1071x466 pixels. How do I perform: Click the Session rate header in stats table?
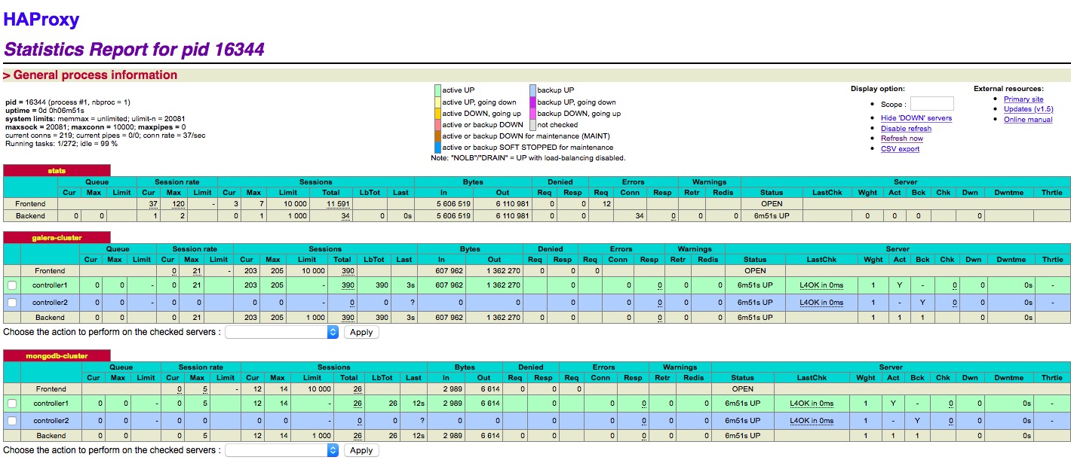(177, 182)
